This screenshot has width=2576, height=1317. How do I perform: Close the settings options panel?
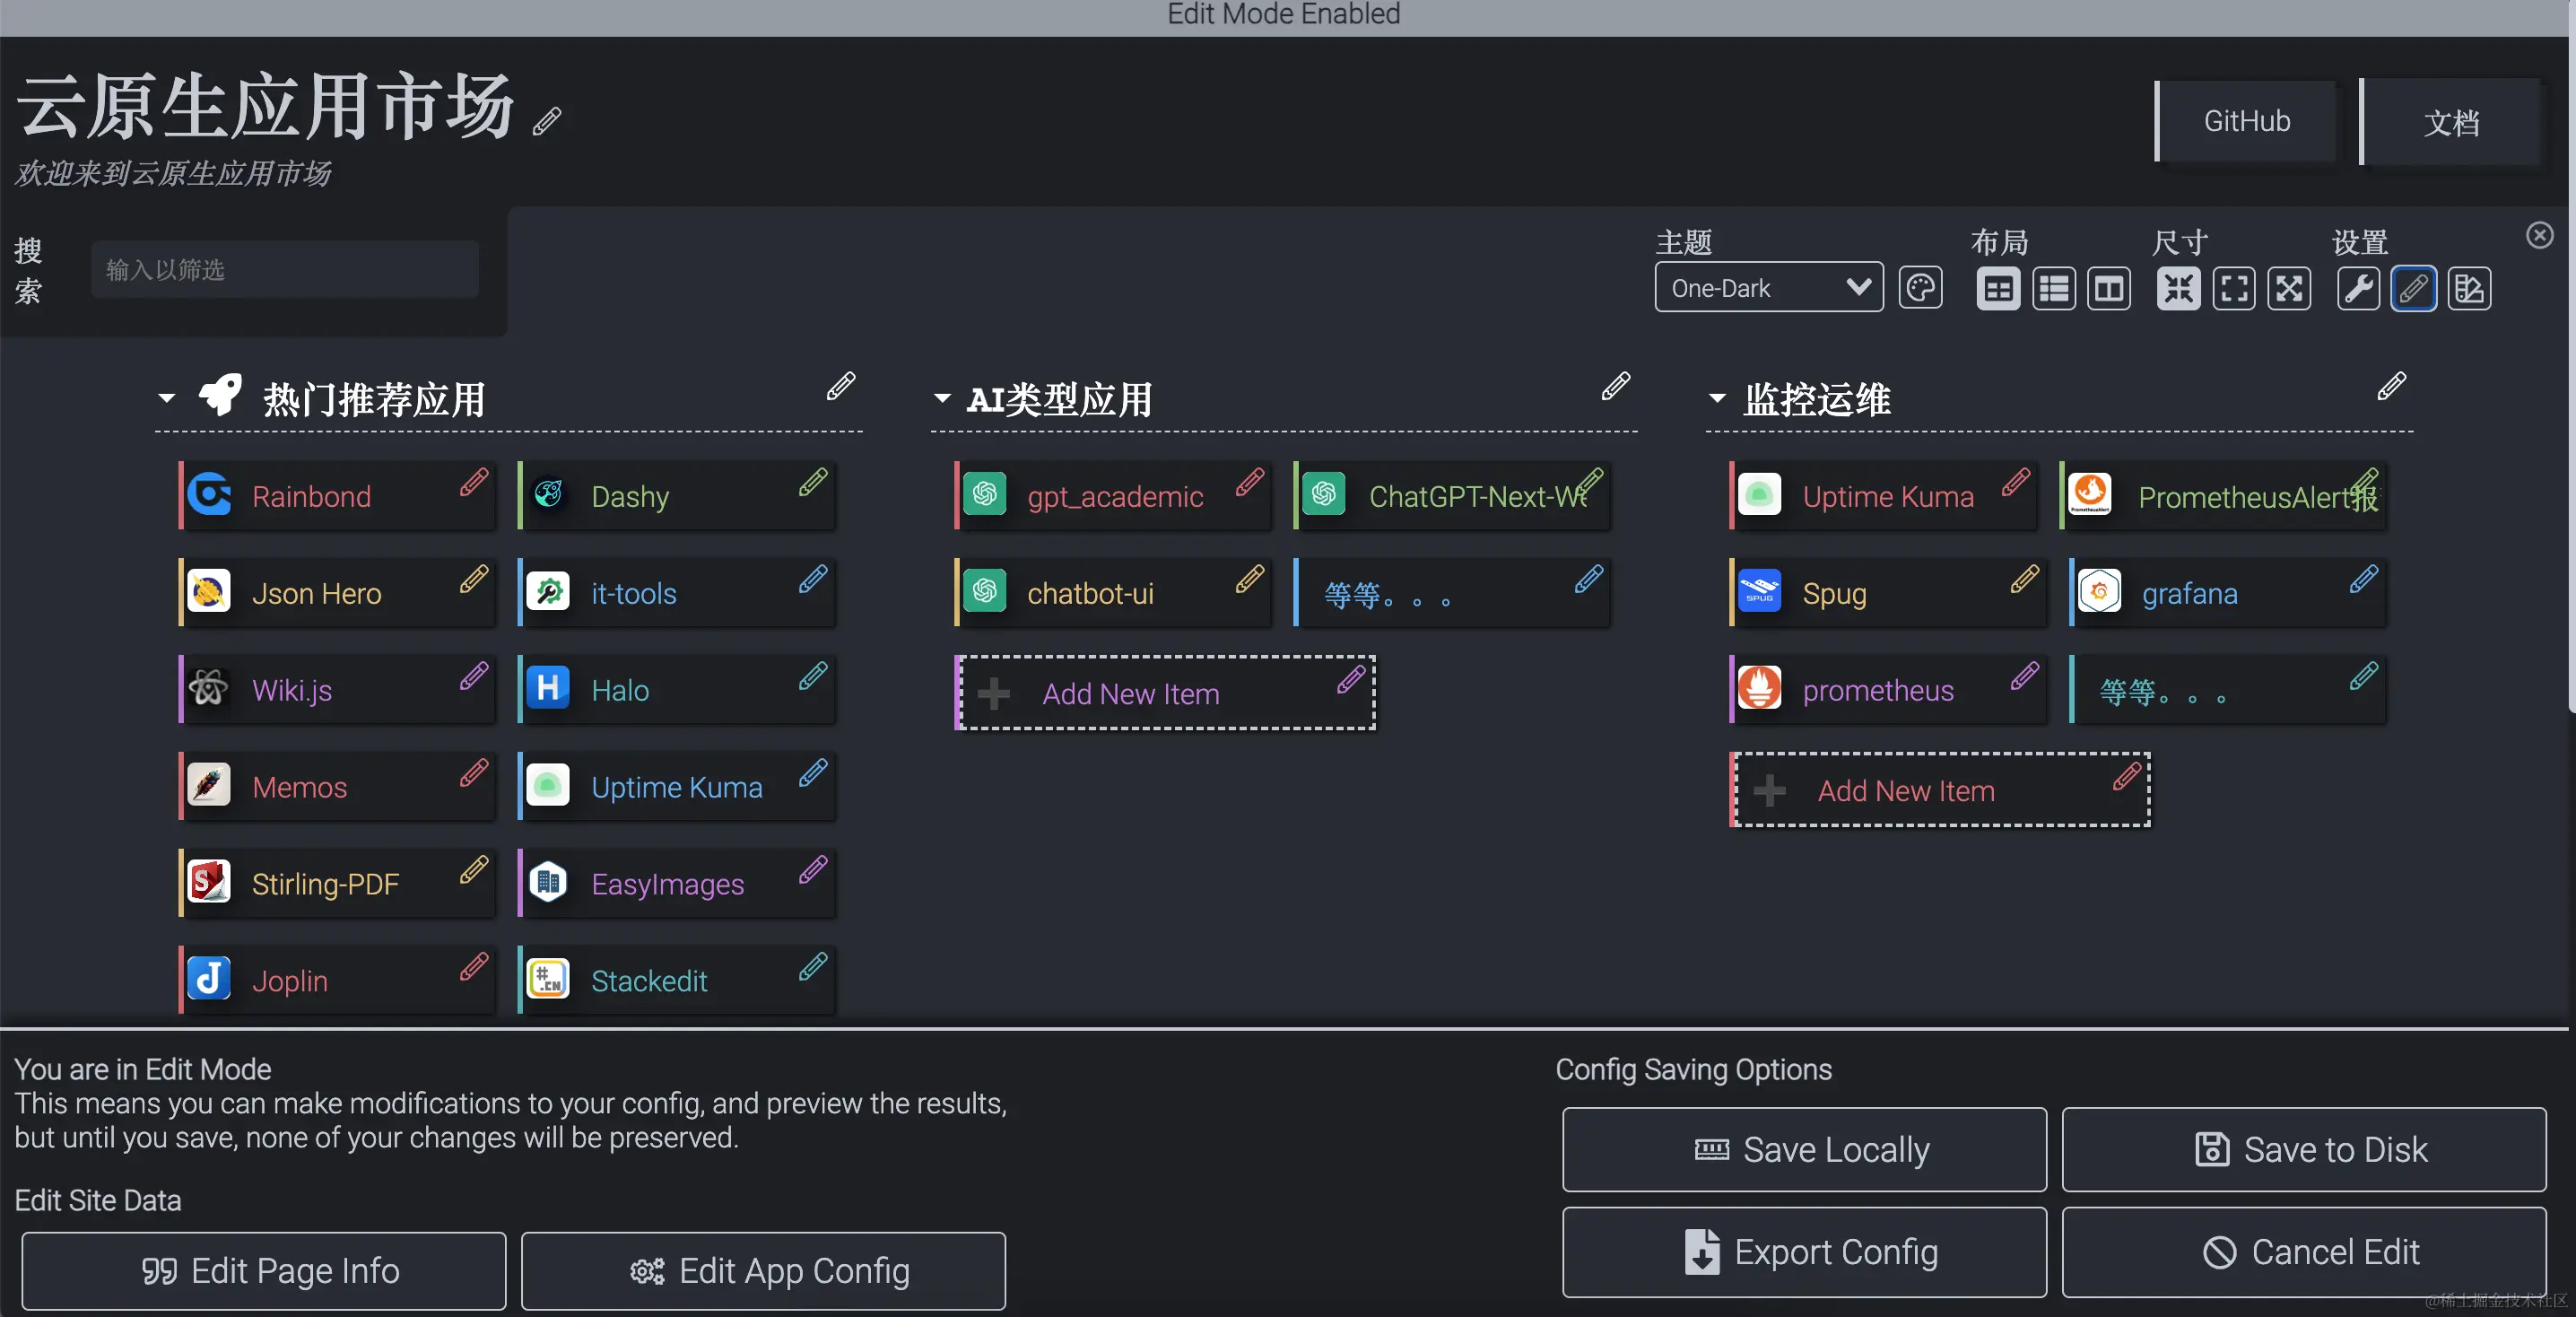pyautogui.click(x=2540, y=235)
